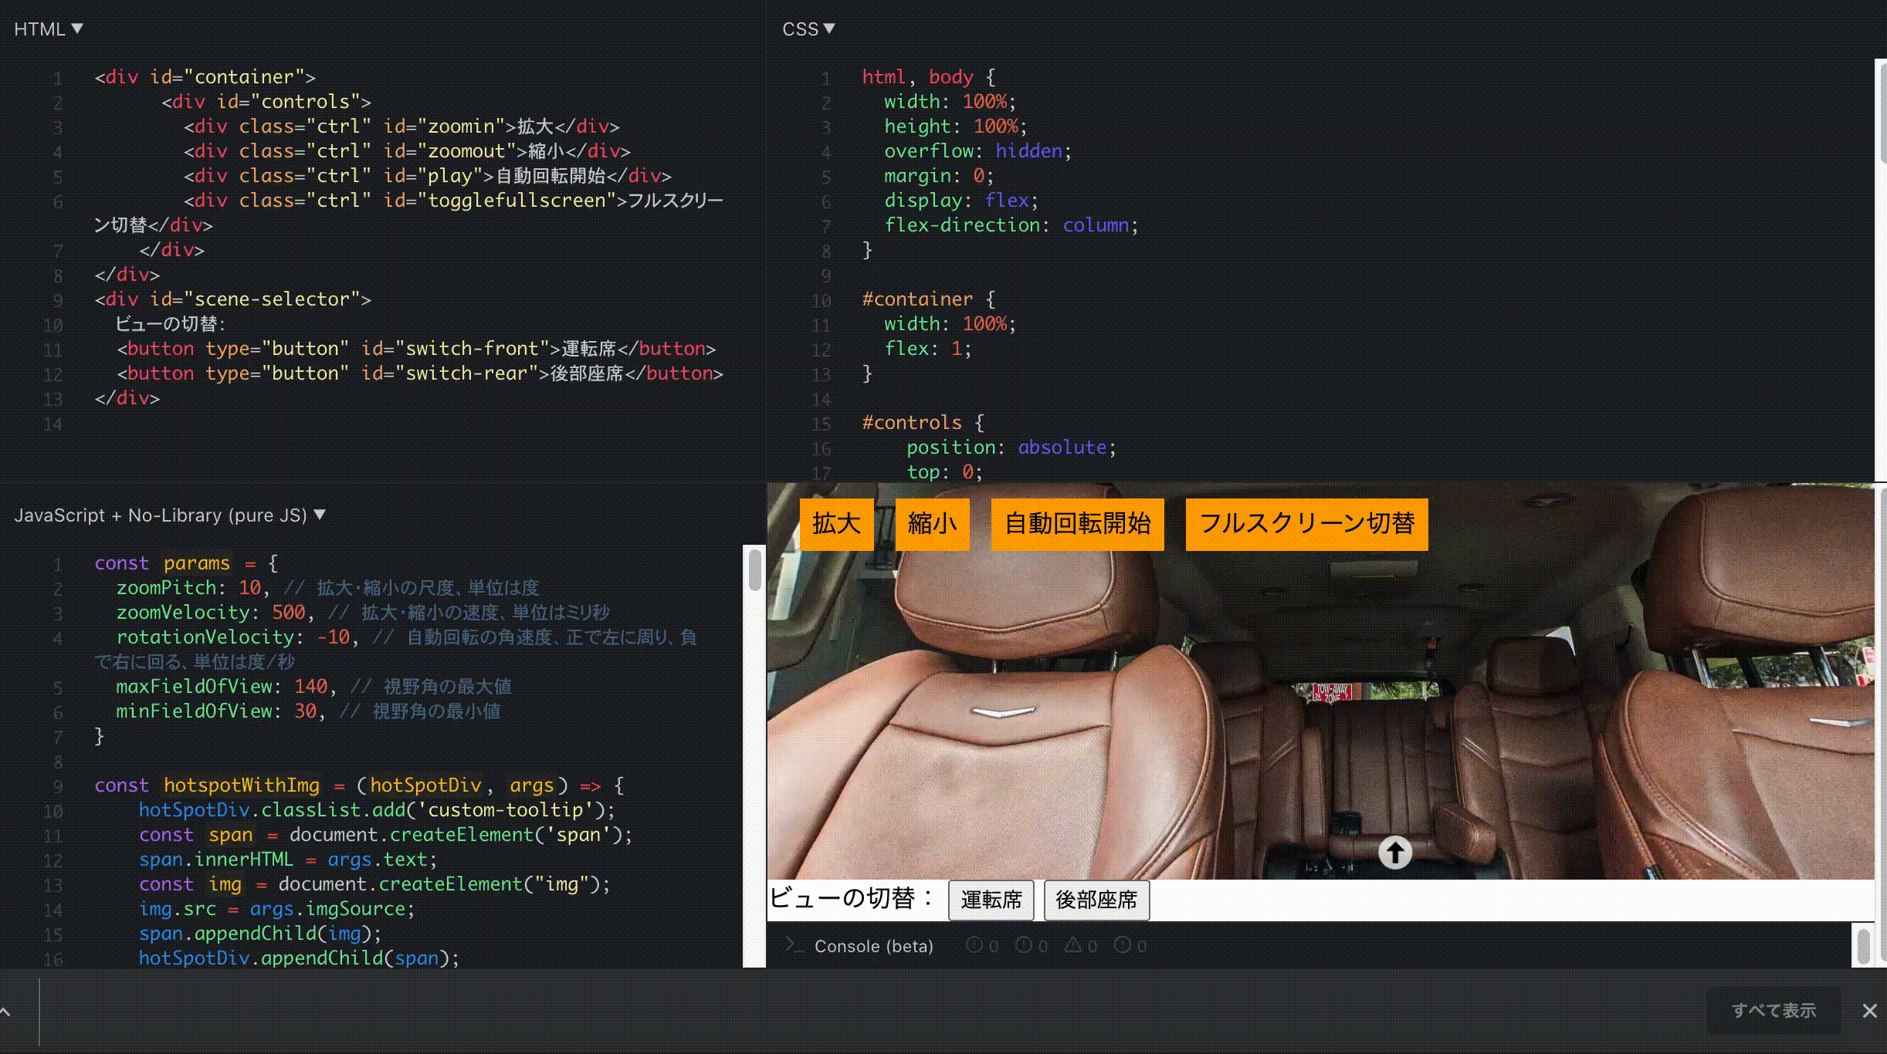This screenshot has height=1054, width=1887.
Task: Click the "overflow: hidden;" CSS line
Action: [x=977, y=150]
